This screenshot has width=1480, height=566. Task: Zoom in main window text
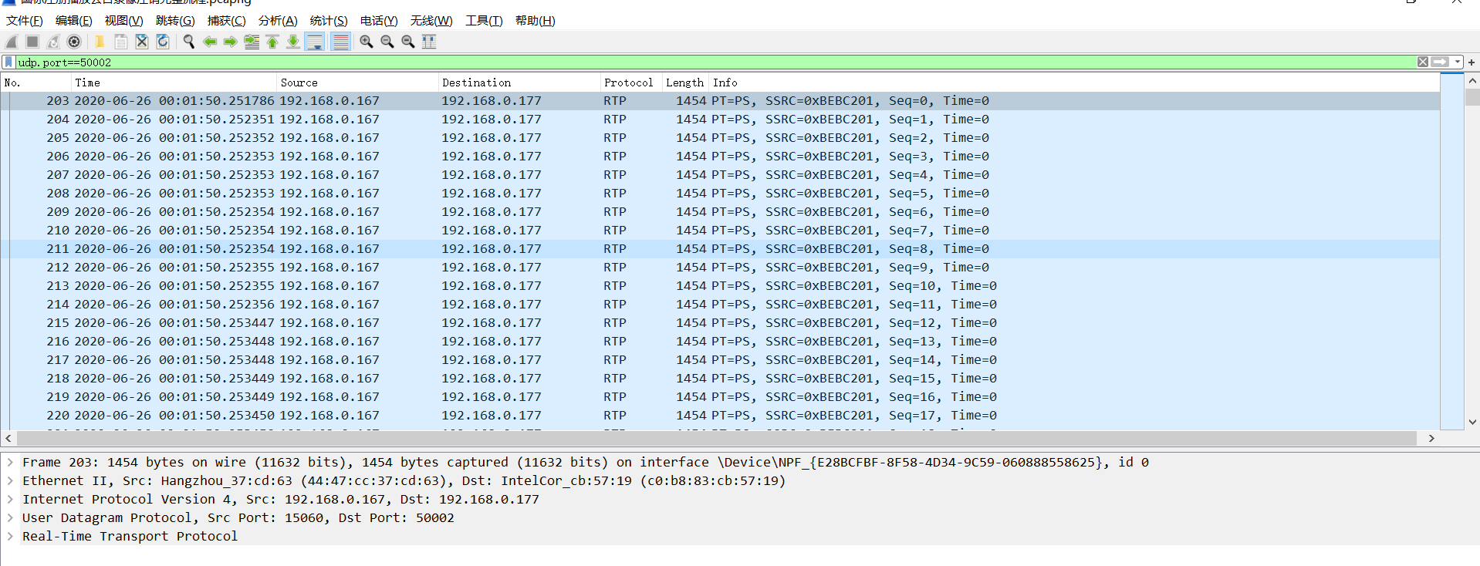tap(367, 42)
